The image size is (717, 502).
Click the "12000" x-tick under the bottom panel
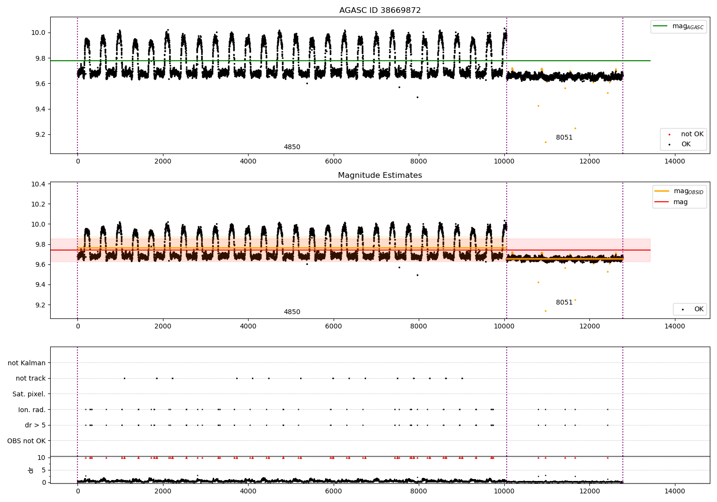(589, 491)
